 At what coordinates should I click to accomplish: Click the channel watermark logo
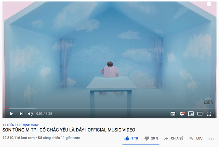pos(208,101)
